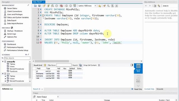
Task: Open a SQL script file icon
Action: coord(36,6)
